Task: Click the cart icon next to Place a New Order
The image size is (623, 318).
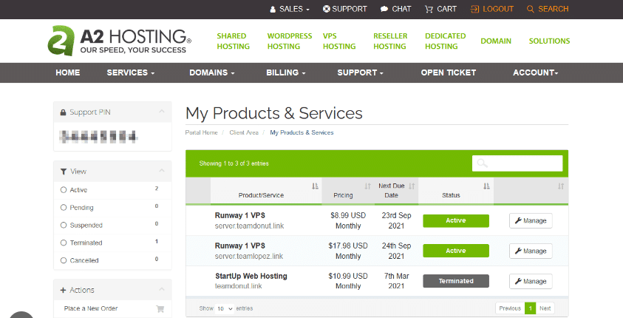Action: click(x=160, y=308)
